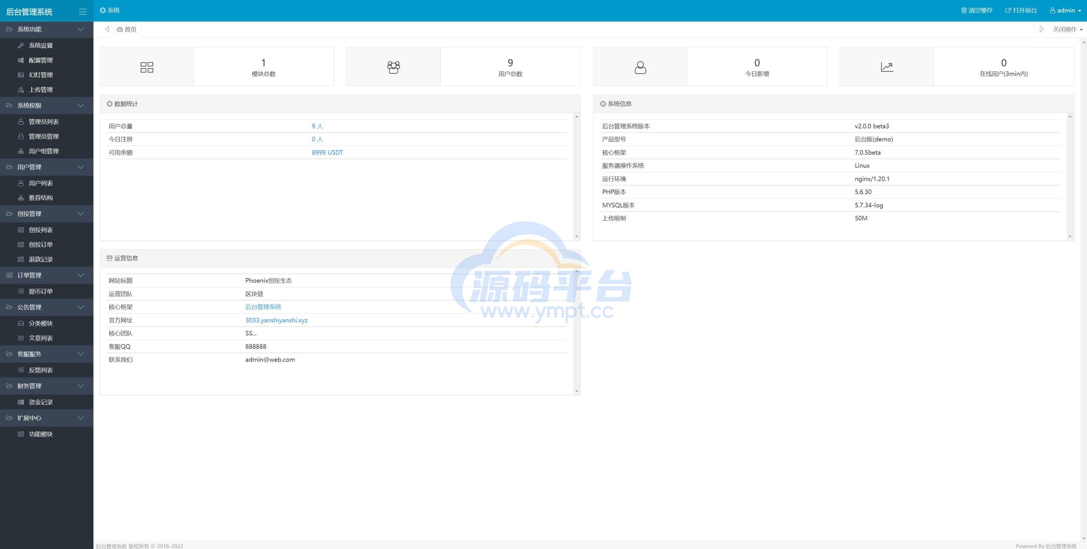Open the 3033.yanshiyanshi.xyz website link
The width and height of the screenshot is (1087, 549).
point(276,320)
